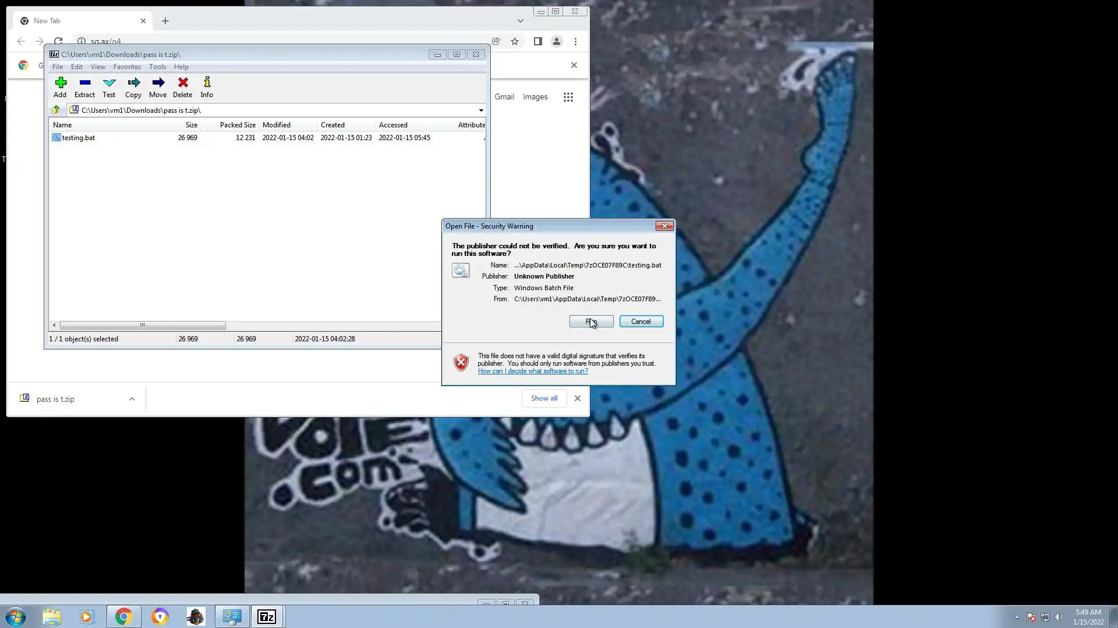Viewport: 1118px width, 628px height.
Task: Open Chrome tab search dropdown arrow
Action: click(520, 21)
